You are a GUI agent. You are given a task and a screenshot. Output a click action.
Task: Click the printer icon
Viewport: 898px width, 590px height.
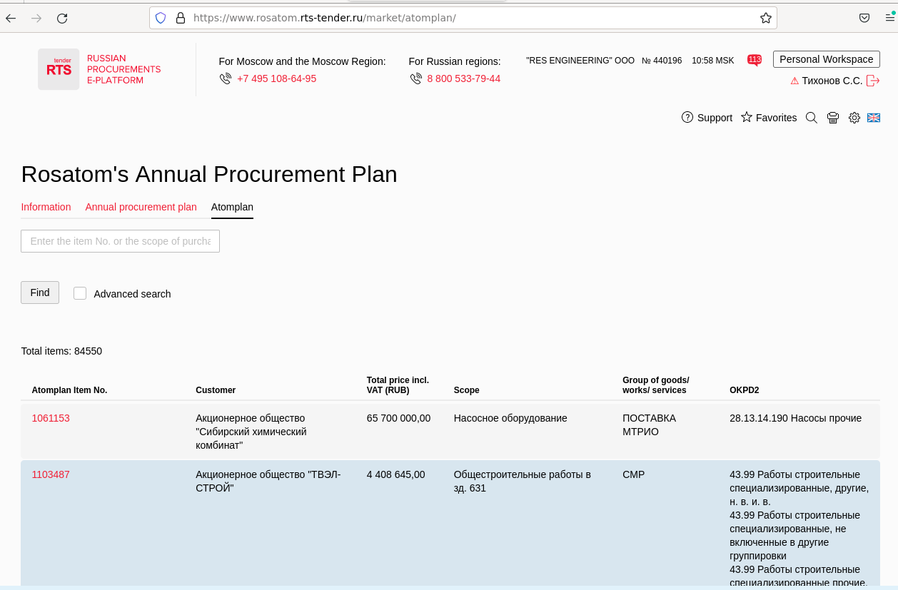[832, 118]
